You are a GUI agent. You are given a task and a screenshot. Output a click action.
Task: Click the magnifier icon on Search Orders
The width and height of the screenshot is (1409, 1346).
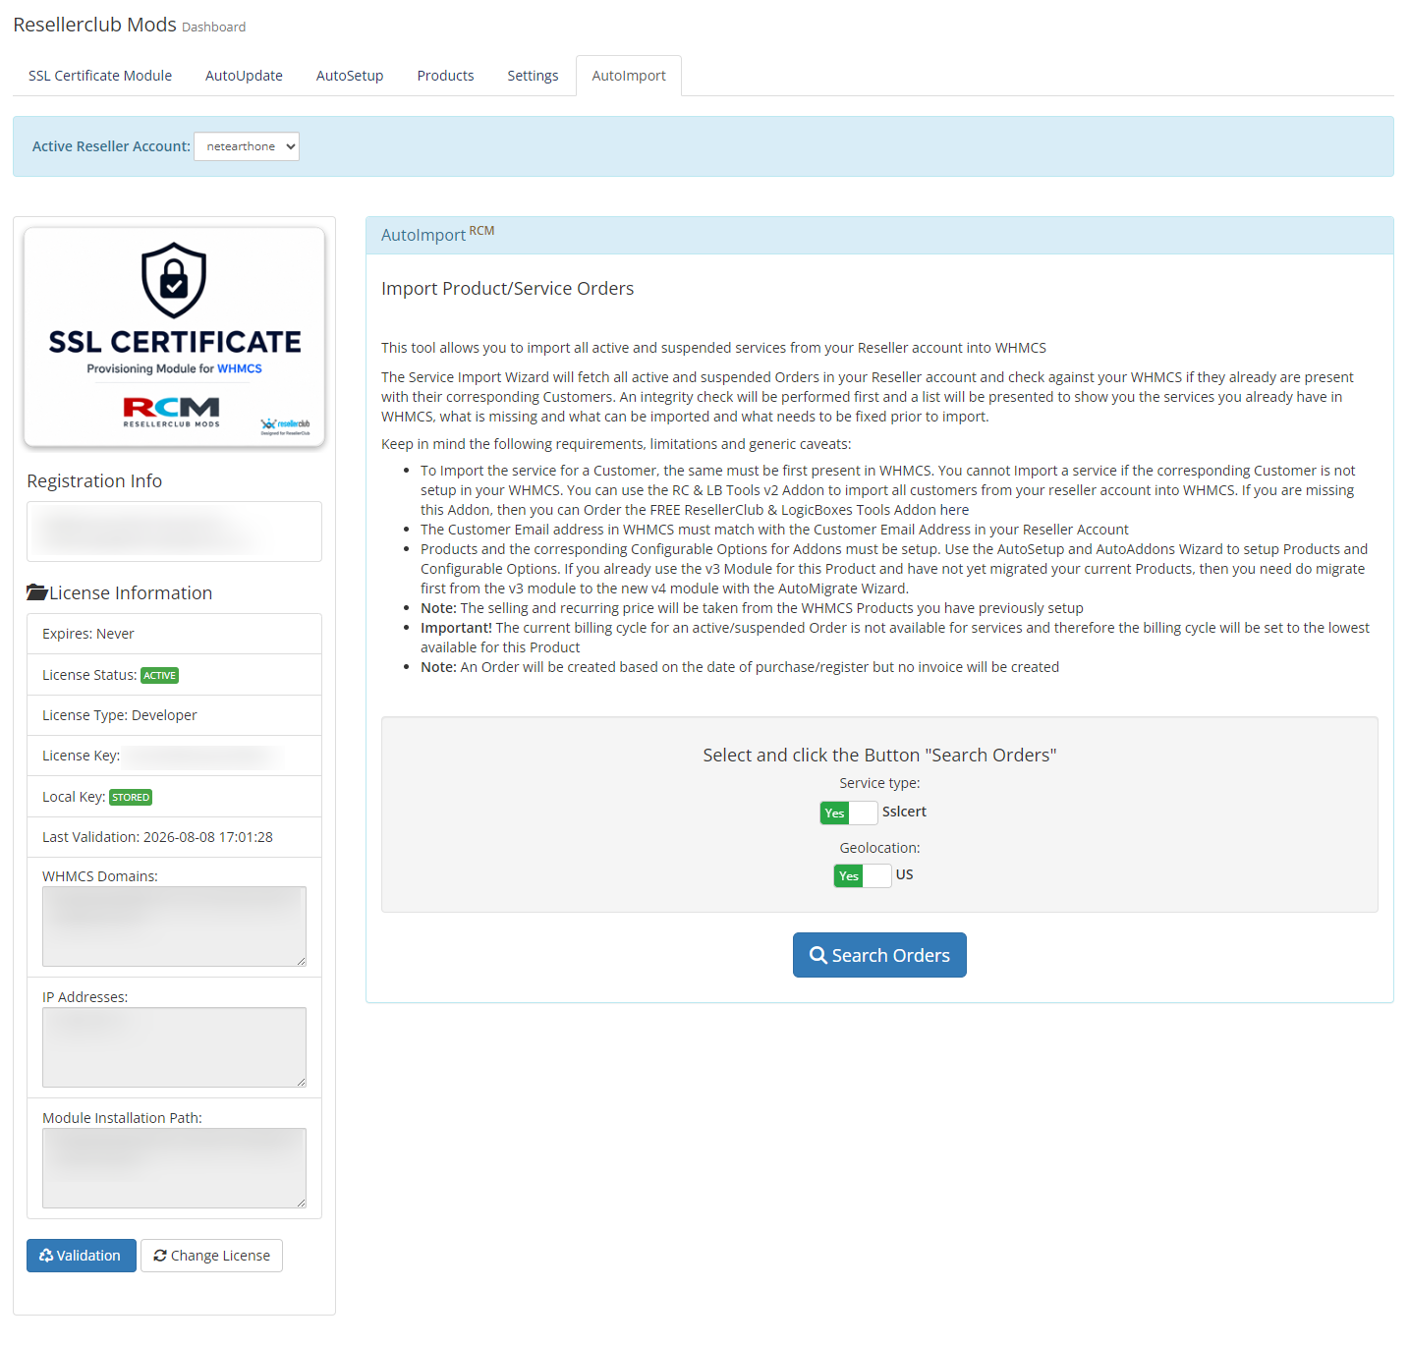[818, 955]
